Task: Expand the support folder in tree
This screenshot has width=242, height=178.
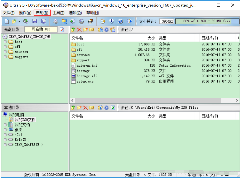Action: 5,57
